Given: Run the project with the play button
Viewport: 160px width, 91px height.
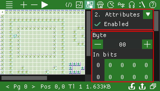Looking at the screenshot, I should click(x=44, y=5).
